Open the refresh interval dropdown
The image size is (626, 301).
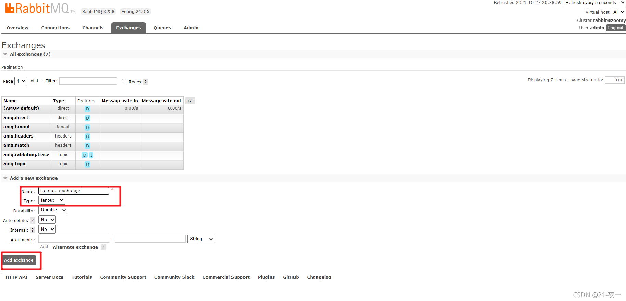pyautogui.click(x=594, y=3)
